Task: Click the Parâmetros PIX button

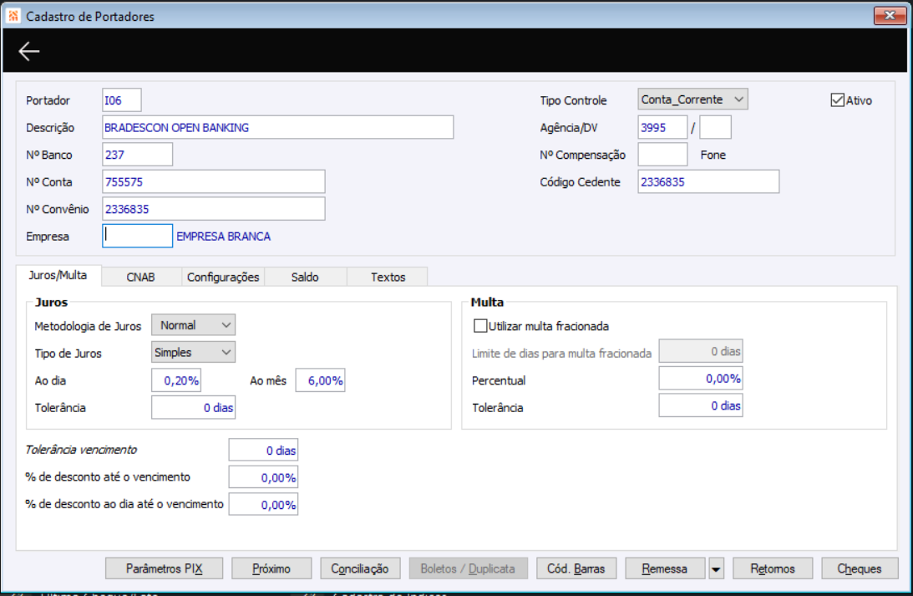Action: click(165, 568)
